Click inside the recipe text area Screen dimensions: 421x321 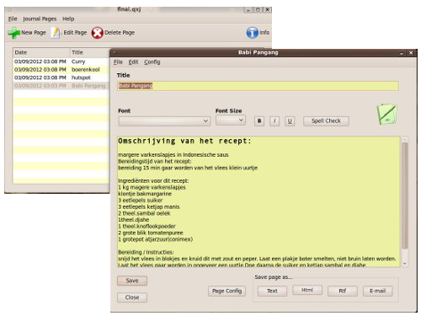258,201
